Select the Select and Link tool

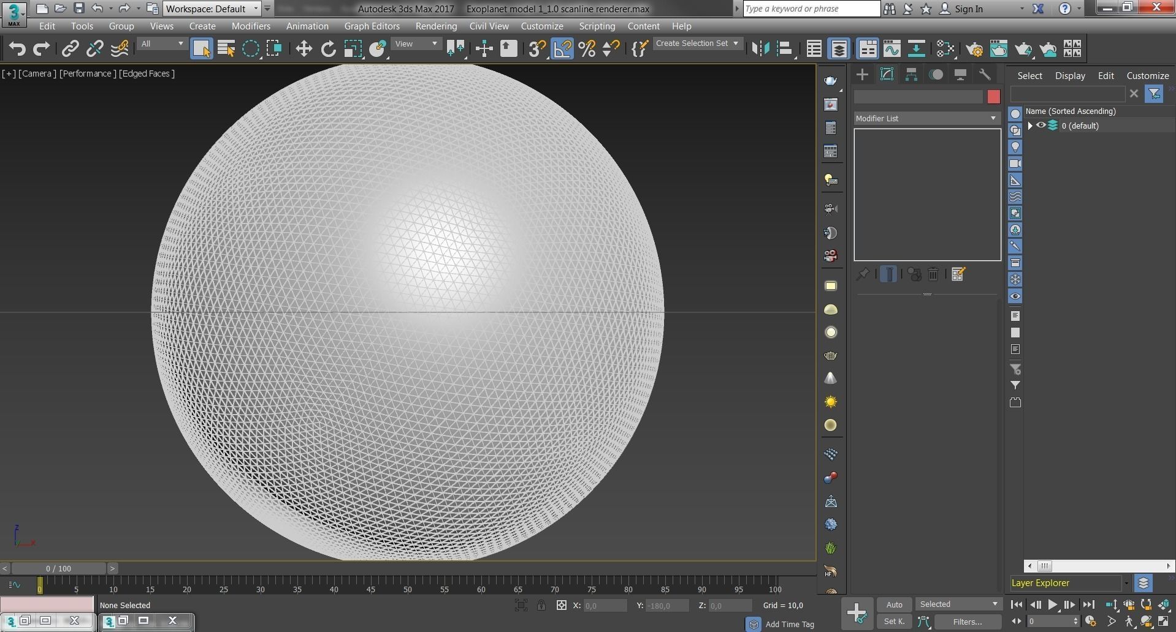(70, 48)
